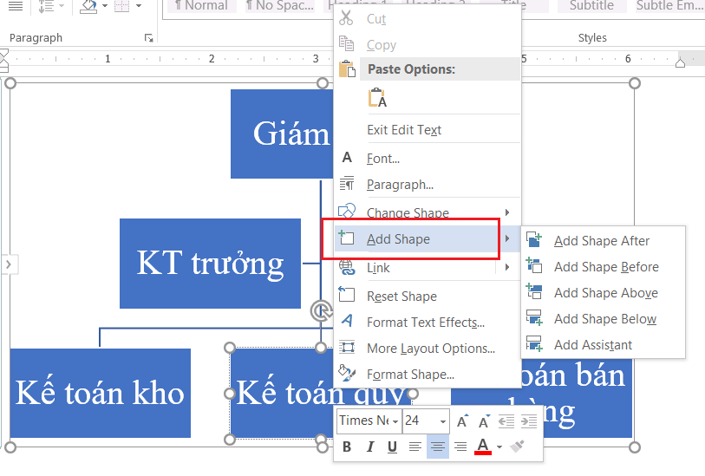Open the Paragraph... dialog entry

(x=400, y=185)
